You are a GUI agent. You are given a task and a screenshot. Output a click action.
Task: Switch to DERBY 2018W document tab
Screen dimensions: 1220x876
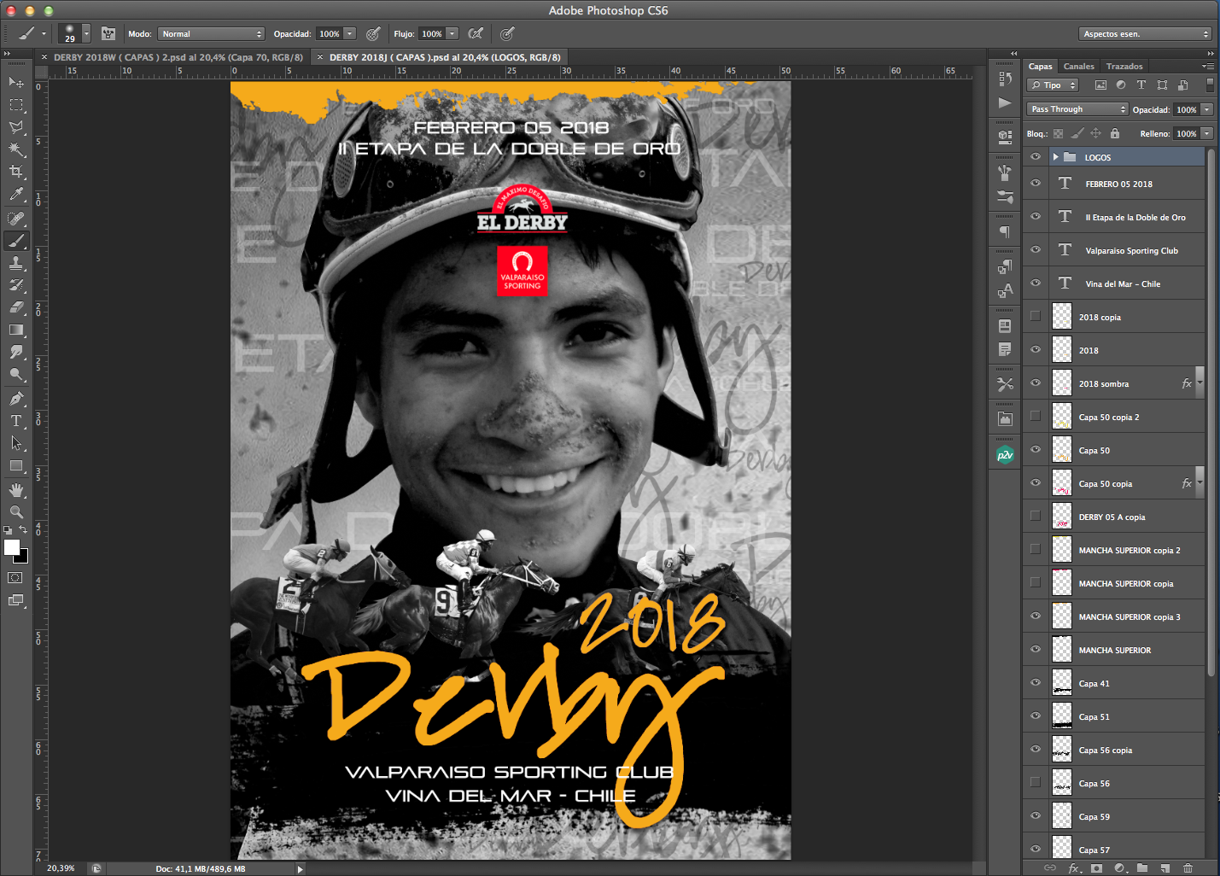click(x=178, y=57)
